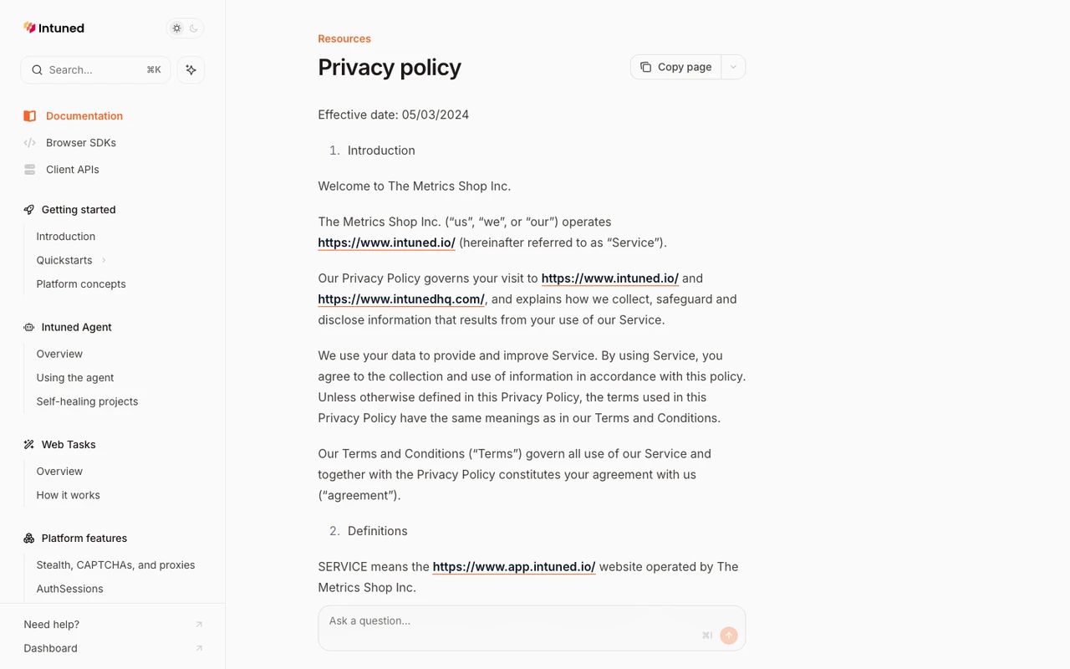Click the Web Tasks wand icon

29,445
